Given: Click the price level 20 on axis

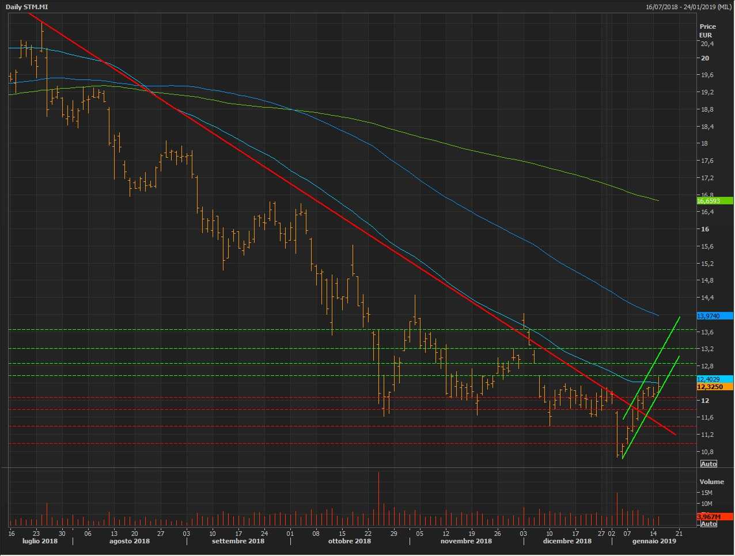Looking at the screenshot, I should tap(705, 58).
